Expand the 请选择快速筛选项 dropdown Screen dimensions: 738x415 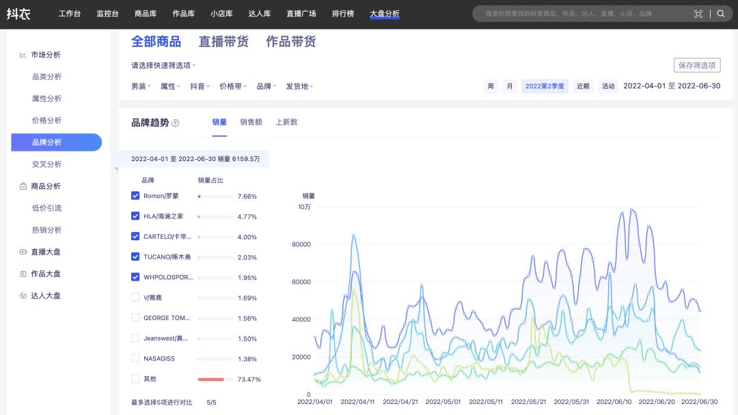pos(163,66)
